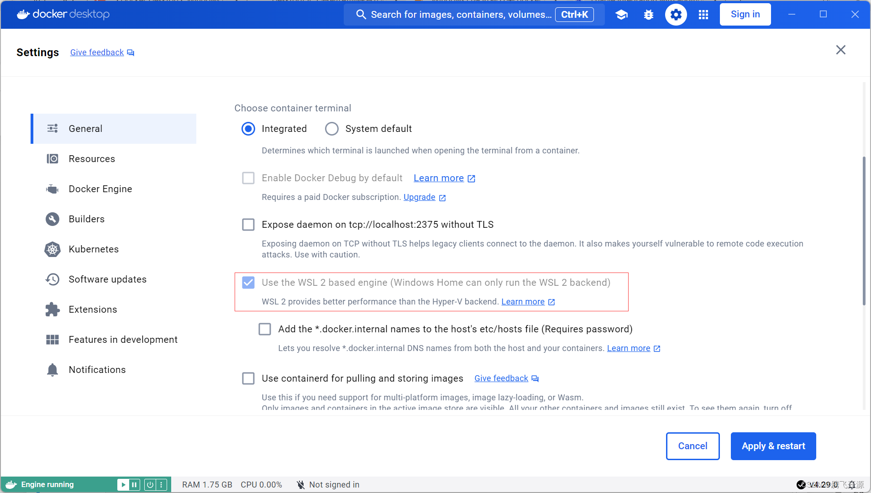Click the Features in development grid icon
Viewport: 871px width, 493px height.
(x=52, y=340)
